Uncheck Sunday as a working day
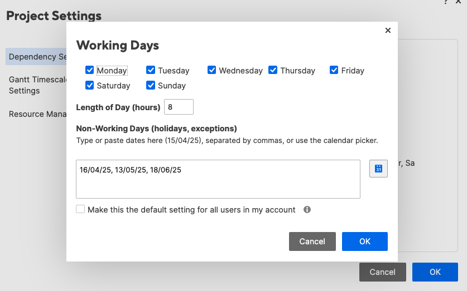 point(151,85)
